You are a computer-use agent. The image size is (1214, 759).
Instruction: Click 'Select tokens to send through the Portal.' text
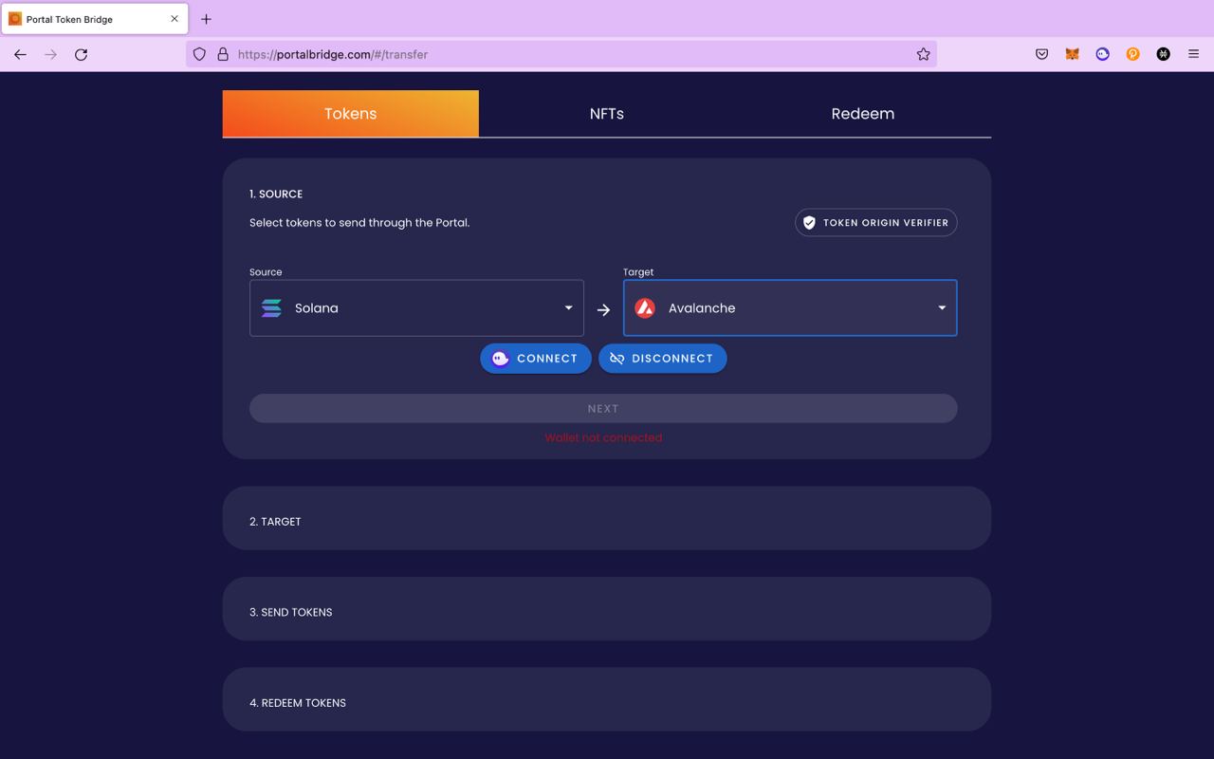pos(359,223)
